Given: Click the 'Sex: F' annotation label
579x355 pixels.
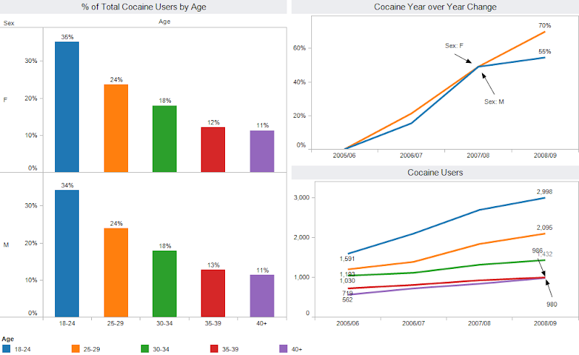Looking at the screenshot, I should pyautogui.click(x=454, y=46).
